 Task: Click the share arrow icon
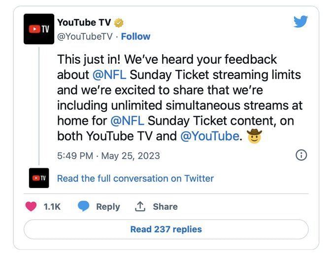point(140,207)
